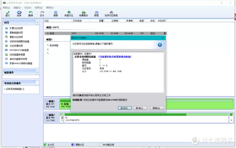The width and height of the screenshot is (236, 148).
Task: Click the 提交 (Apply) checkmark icon
Action: tap(8, 13)
